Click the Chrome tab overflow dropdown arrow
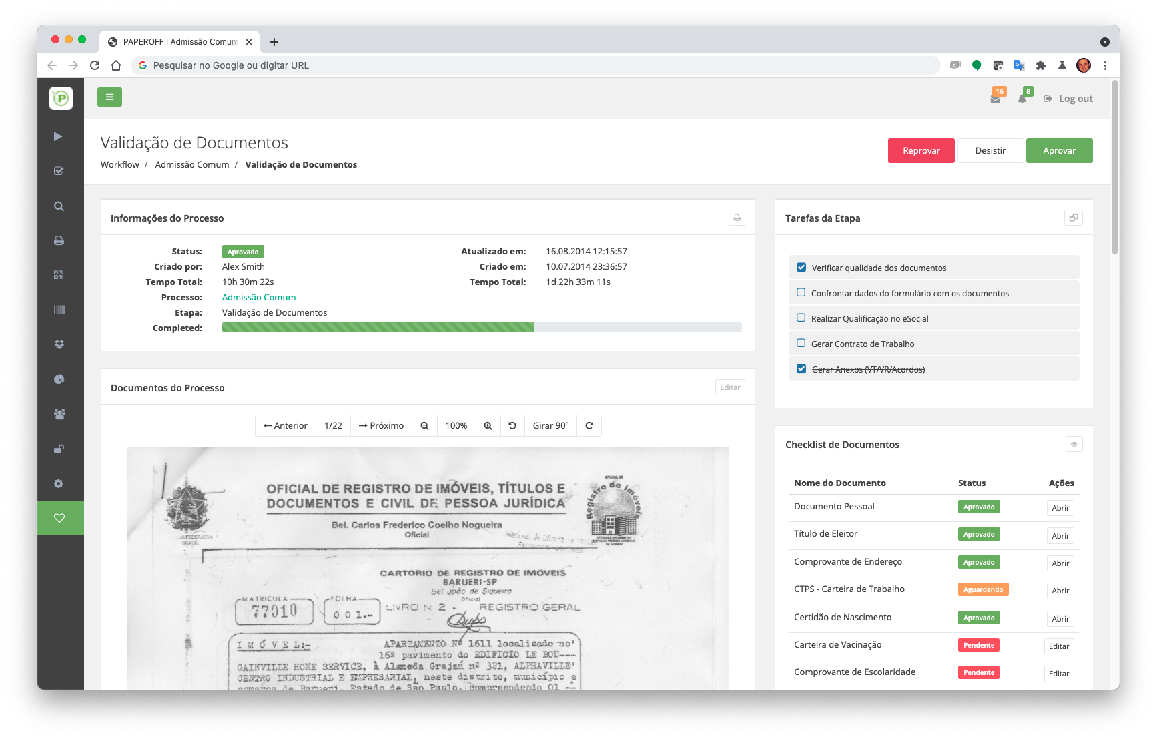Viewport: 1157px width, 739px height. [1105, 42]
